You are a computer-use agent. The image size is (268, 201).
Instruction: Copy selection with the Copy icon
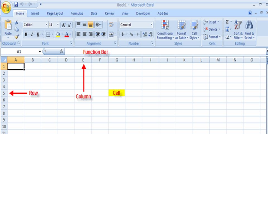pyautogui.click(x=16, y=29)
